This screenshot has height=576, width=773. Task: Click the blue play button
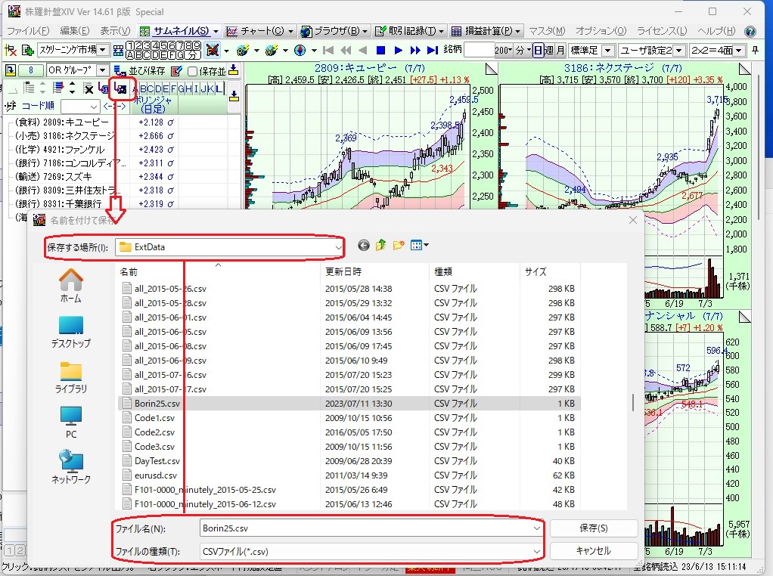[399, 50]
